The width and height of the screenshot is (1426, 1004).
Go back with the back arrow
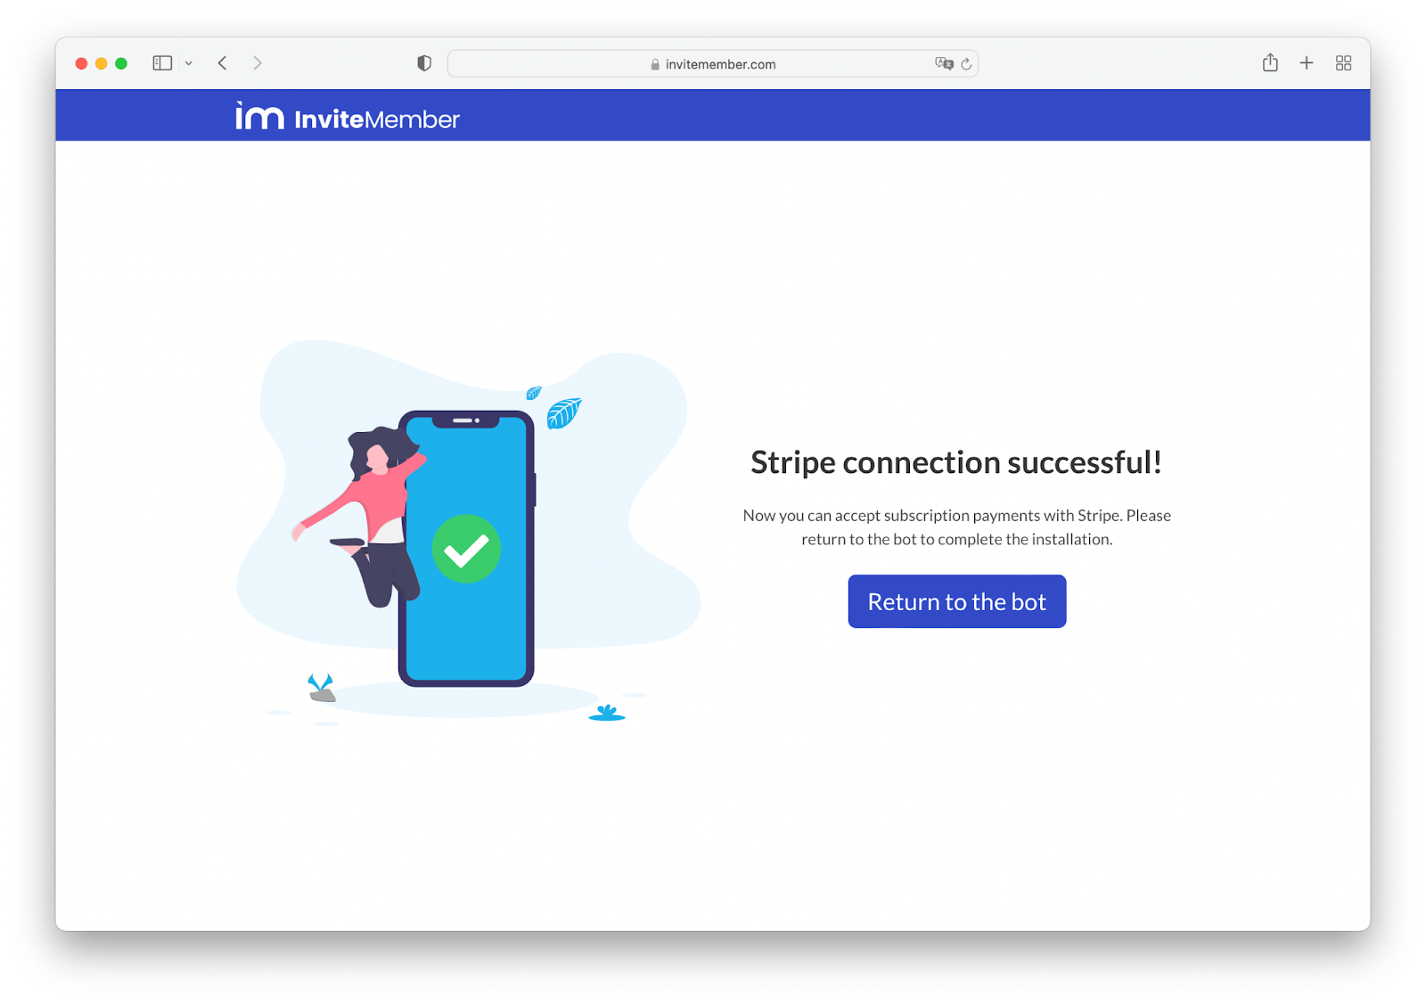coord(223,63)
